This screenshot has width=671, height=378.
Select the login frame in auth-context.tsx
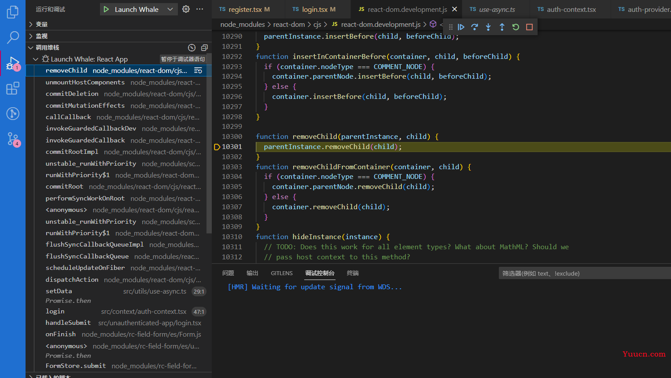(x=117, y=311)
